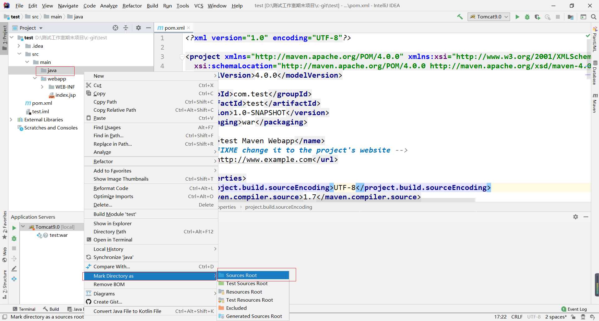This screenshot has height=321, width=599.
Task: Expand the .idea folder
Action: [x=19, y=46]
